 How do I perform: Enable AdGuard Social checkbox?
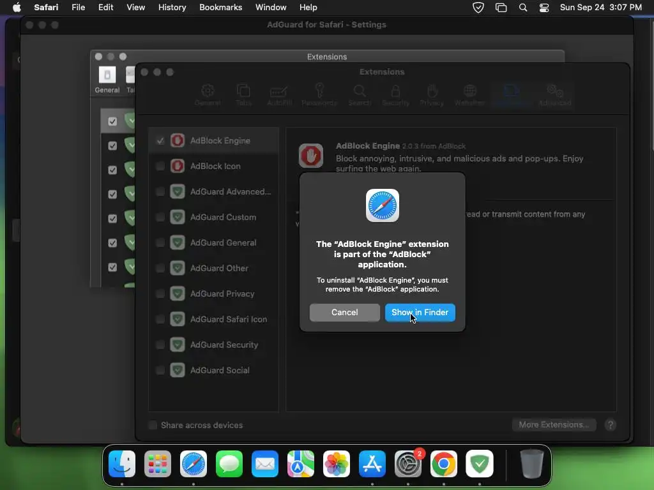[160, 370]
